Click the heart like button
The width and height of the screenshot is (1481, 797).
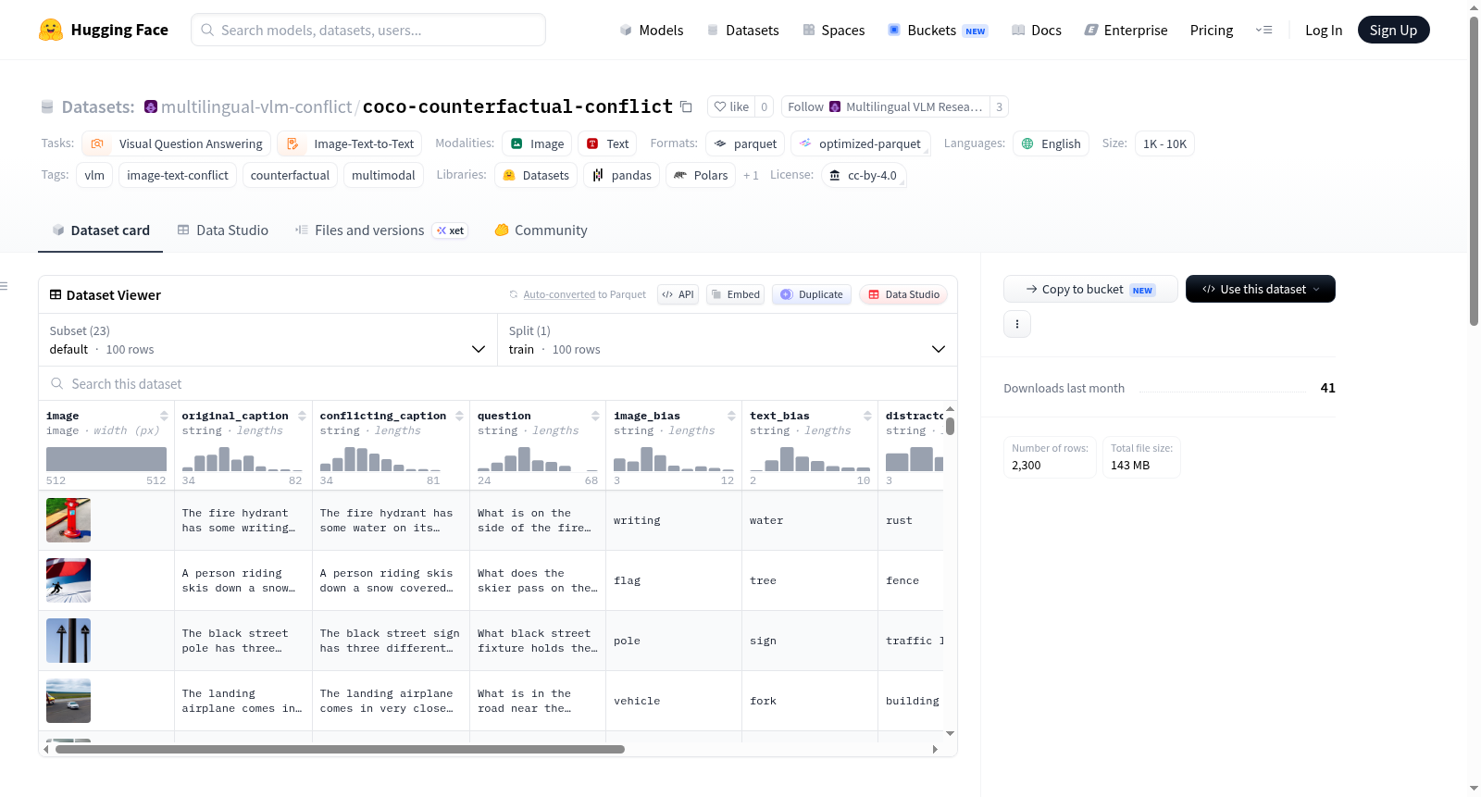[731, 106]
